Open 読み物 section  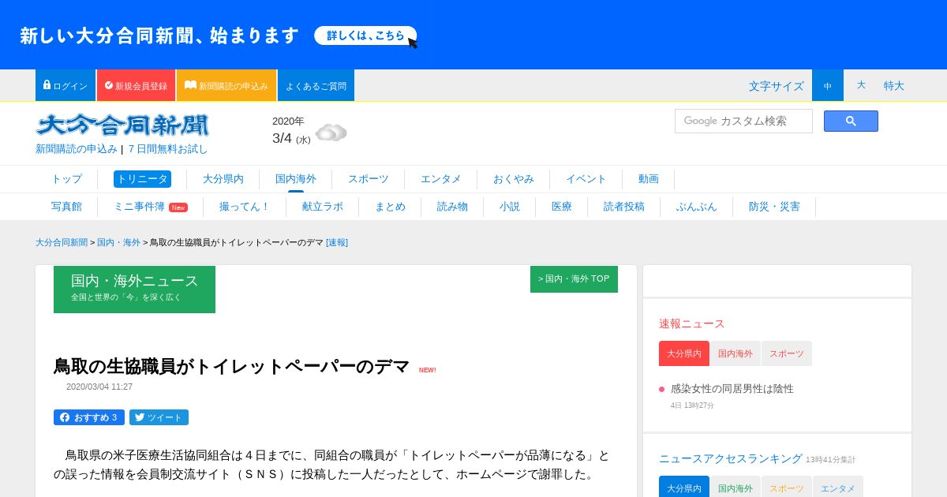pos(452,207)
